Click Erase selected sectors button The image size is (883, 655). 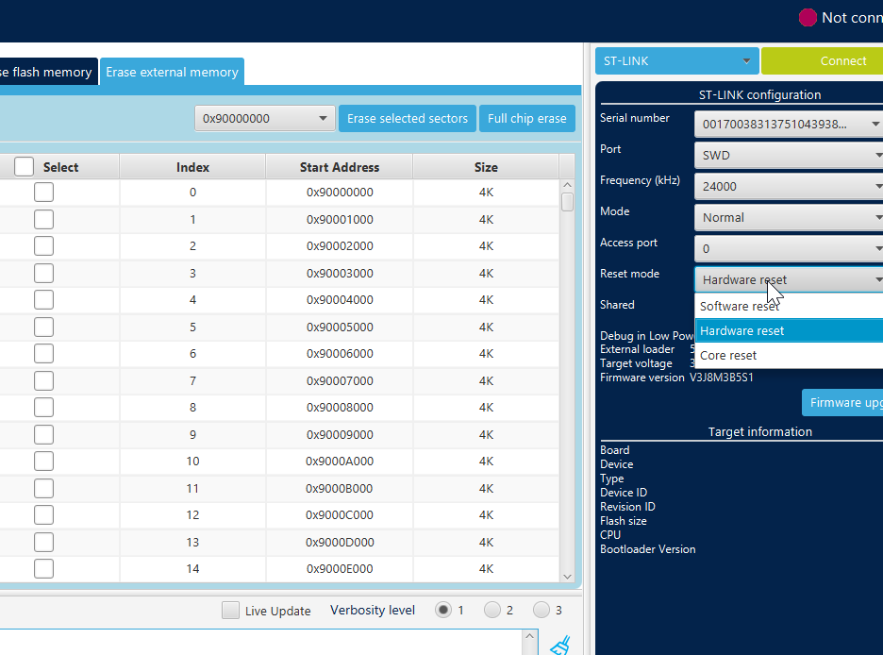coord(408,118)
